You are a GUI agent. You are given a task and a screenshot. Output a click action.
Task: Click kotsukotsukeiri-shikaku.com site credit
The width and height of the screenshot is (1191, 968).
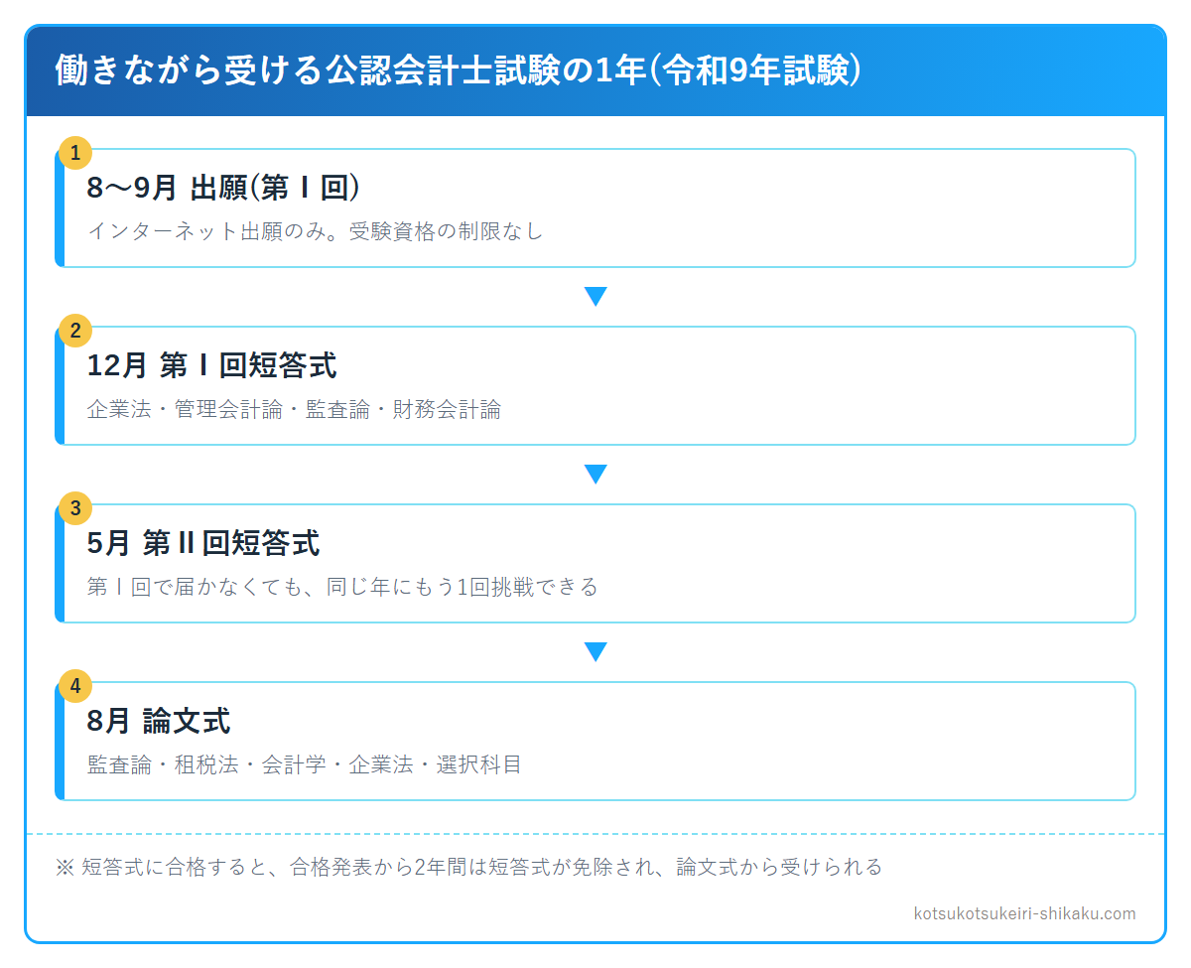(1024, 913)
